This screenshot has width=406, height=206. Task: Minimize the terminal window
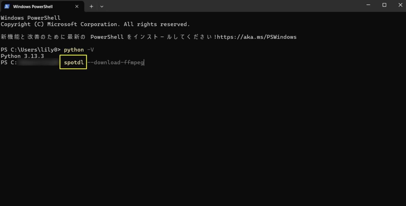pos(368,5)
